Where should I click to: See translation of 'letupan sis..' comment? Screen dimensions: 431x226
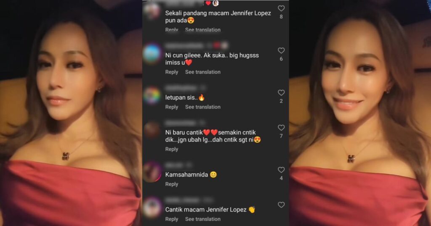point(203,107)
